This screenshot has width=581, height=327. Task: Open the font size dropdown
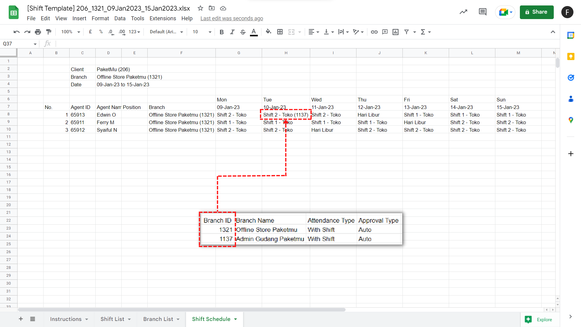(x=202, y=32)
